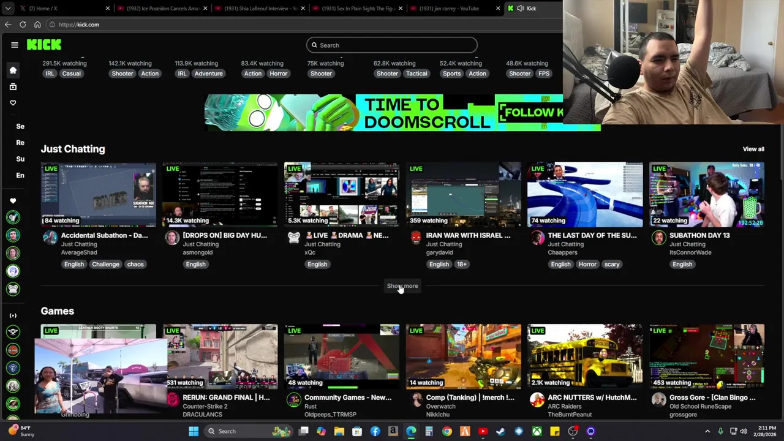
Task: Click the Tactical category tag
Action: click(417, 73)
